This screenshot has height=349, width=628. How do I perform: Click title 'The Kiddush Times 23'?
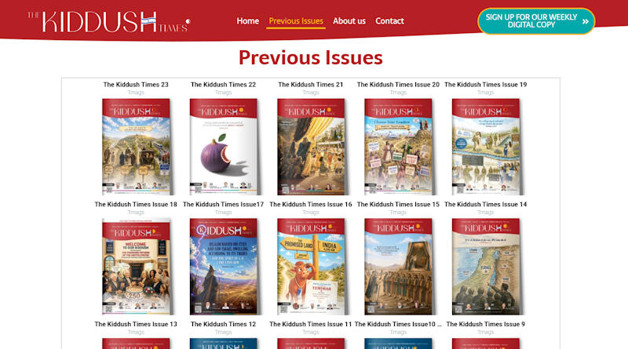coord(136,85)
